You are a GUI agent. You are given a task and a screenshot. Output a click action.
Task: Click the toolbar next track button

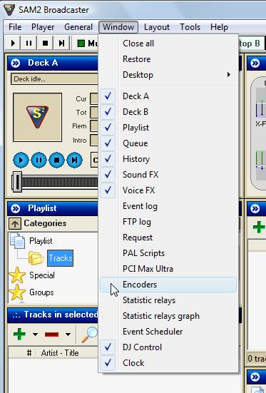[61, 44]
